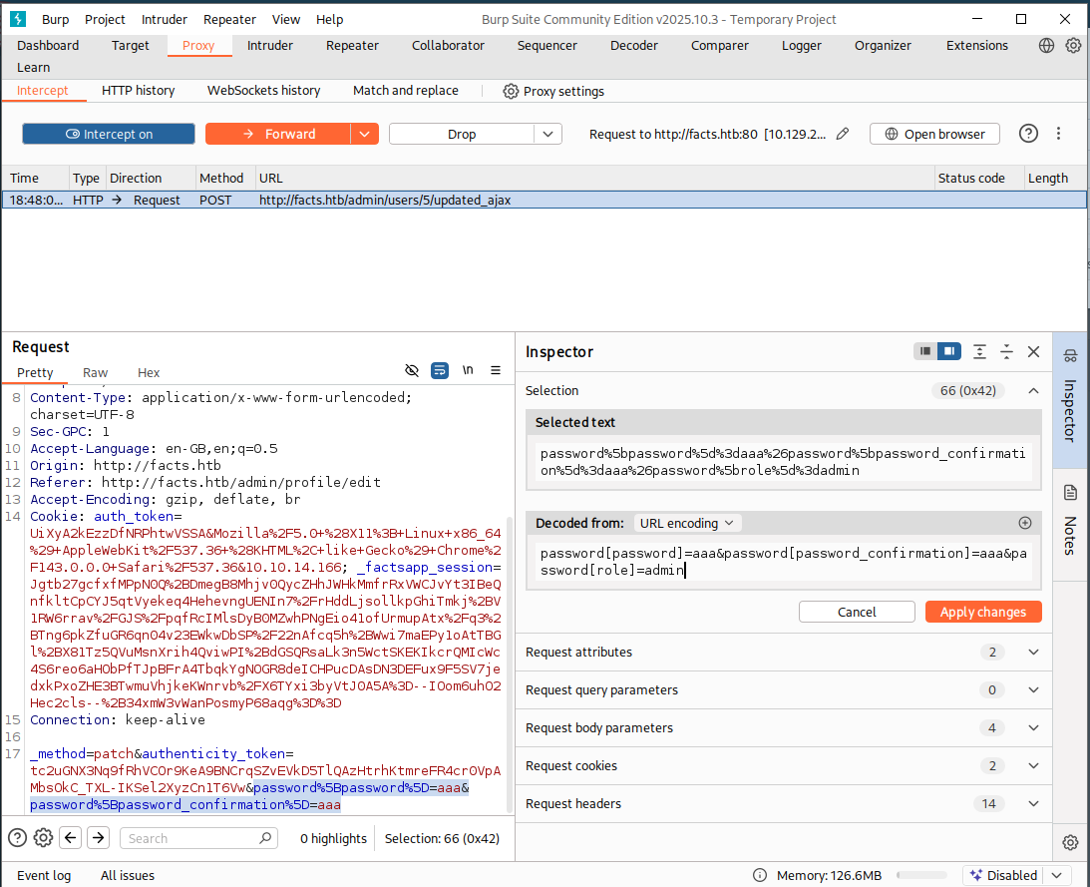This screenshot has width=1090, height=887.
Task: Open the Drop button dropdown arrow
Action: pyautogui.click(x=547, y=135)
